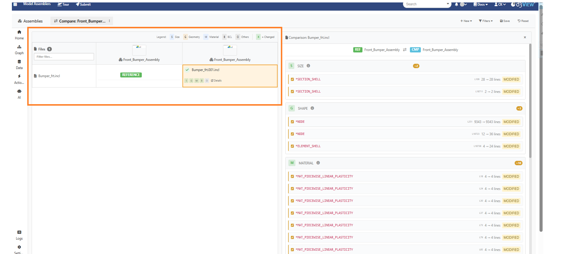This screenshot has height=254, width=566.
Task: Select the Compare: Front_Bumper tab
Action: 80,21
